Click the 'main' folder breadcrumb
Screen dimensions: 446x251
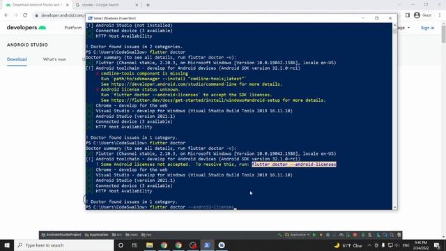click(x=132, y=235)
